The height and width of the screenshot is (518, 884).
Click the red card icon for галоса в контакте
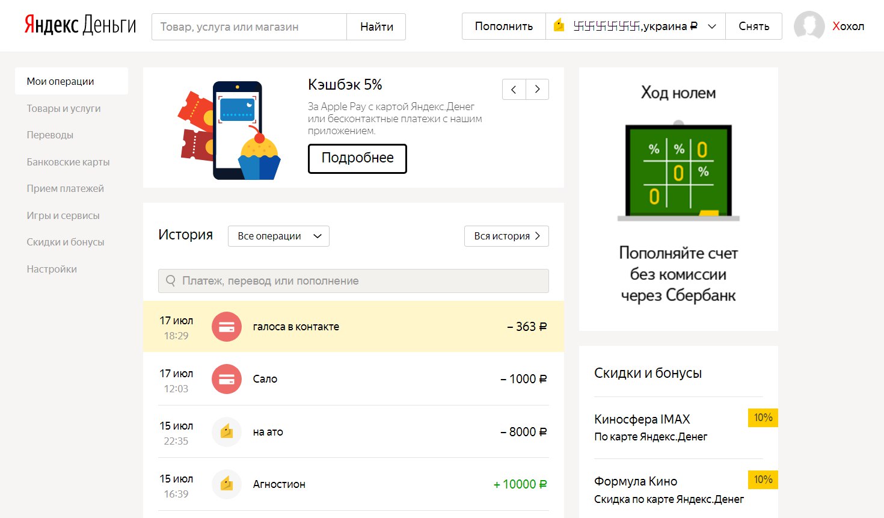point(227,327)
